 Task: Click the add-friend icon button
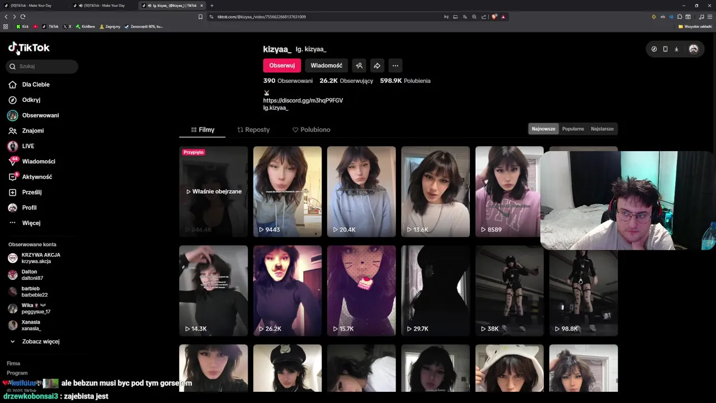(359, 65)
